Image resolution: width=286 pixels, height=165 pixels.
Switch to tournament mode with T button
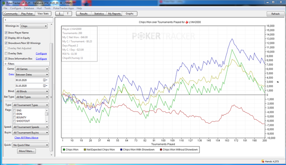[x=68, y=14]
